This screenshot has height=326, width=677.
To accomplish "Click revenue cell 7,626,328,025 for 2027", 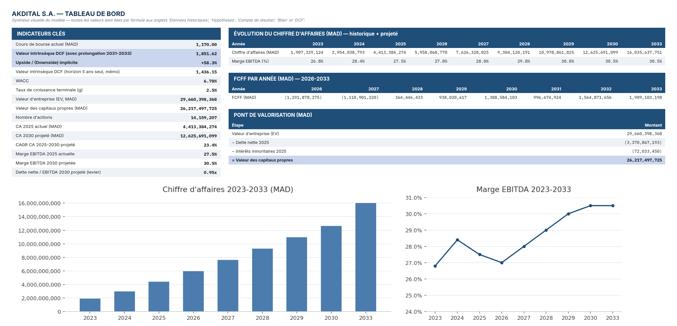I will click(x=472, y=53).
